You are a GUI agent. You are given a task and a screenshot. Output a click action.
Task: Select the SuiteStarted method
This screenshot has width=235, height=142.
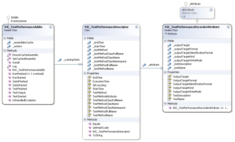click(x=20, y=85)
